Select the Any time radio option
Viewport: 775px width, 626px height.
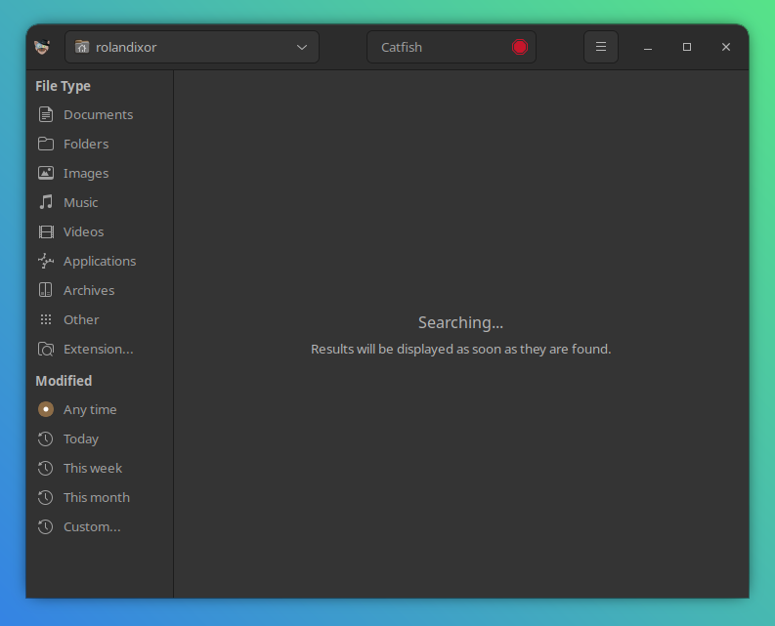(46, 409)
